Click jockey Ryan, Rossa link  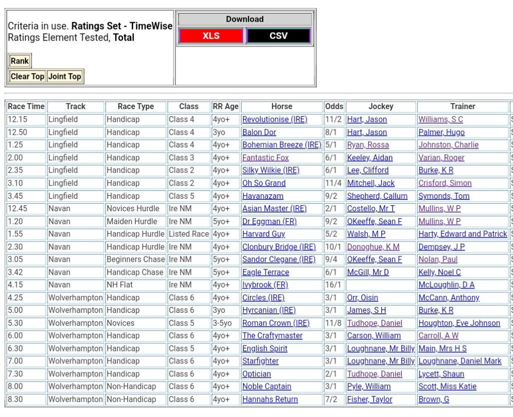pyautogui.click(x=368, y=145)
